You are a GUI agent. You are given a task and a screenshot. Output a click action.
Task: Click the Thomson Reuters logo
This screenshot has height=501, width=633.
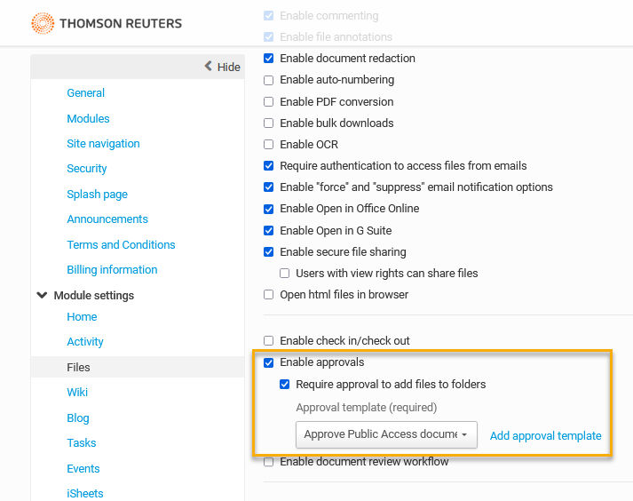[107, 23]
